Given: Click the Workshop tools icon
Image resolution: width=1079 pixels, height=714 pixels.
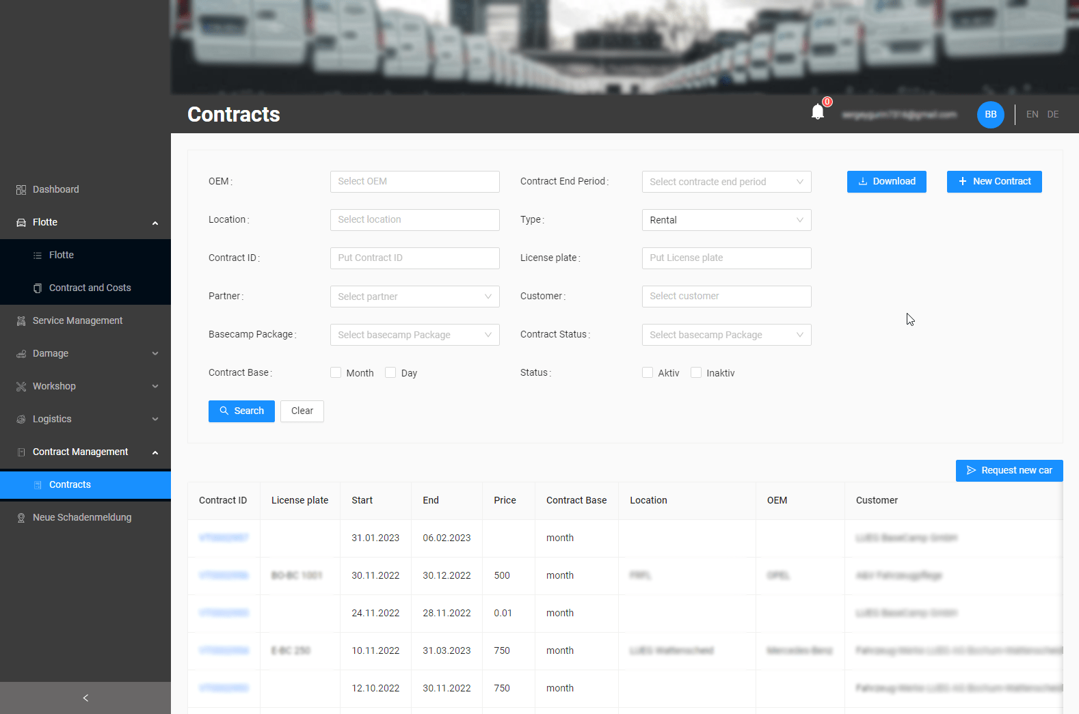Looking at the screenshot, I should pyautogui.click(x=21, y=387).
